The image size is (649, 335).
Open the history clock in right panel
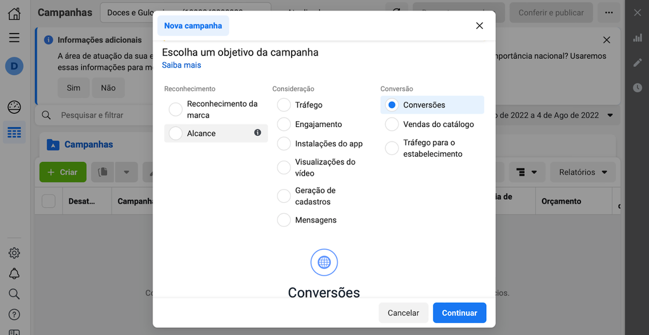638,87
